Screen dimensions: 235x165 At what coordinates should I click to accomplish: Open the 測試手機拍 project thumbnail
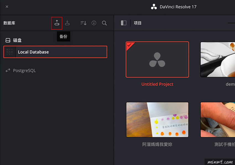click(218, 120)
